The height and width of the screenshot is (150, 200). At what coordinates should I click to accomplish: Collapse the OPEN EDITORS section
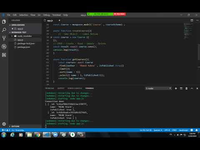coord(18,25)
